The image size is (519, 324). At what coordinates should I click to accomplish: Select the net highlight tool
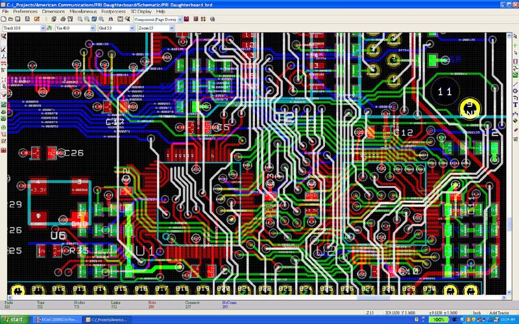(x=515, y=45)
